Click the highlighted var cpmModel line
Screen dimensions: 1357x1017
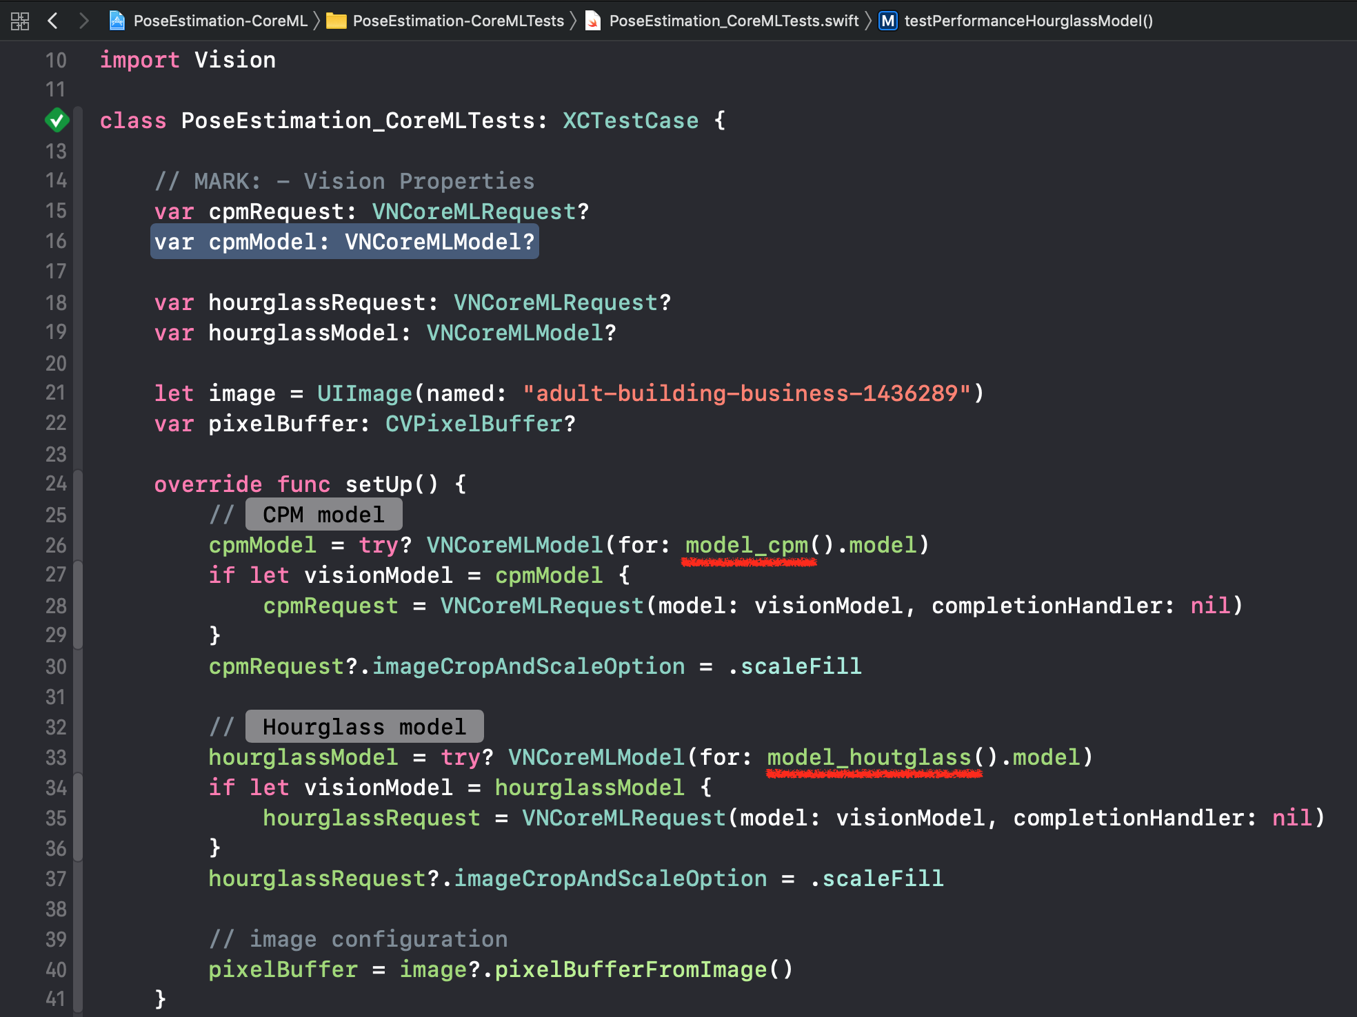pyautogui.click(x=344, y=242)
